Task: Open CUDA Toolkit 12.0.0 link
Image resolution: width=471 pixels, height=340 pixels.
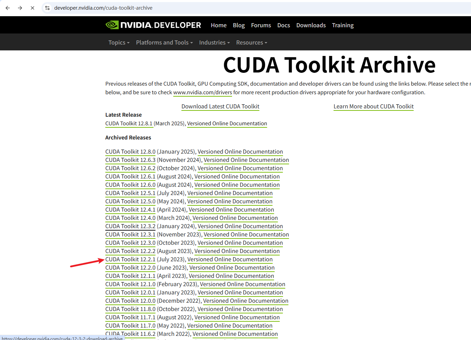Action: click(130, 301)
